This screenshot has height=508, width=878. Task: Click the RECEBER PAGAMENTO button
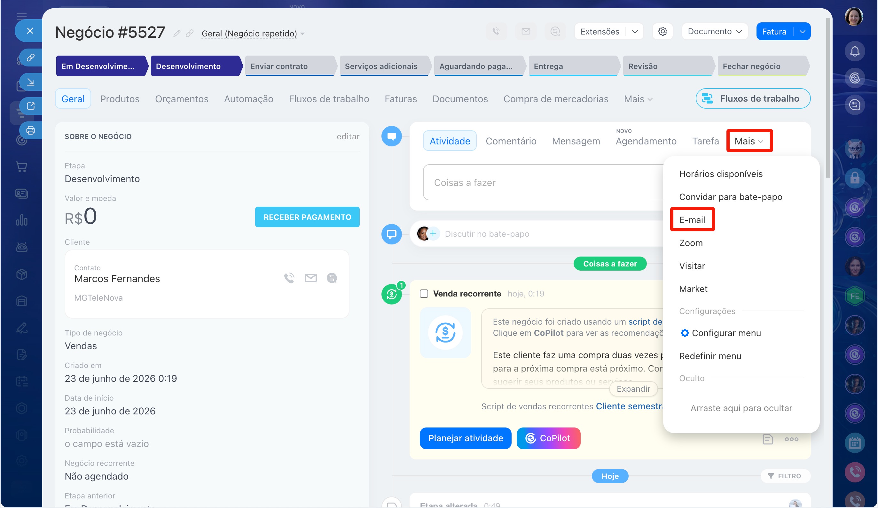pos(307,217)
